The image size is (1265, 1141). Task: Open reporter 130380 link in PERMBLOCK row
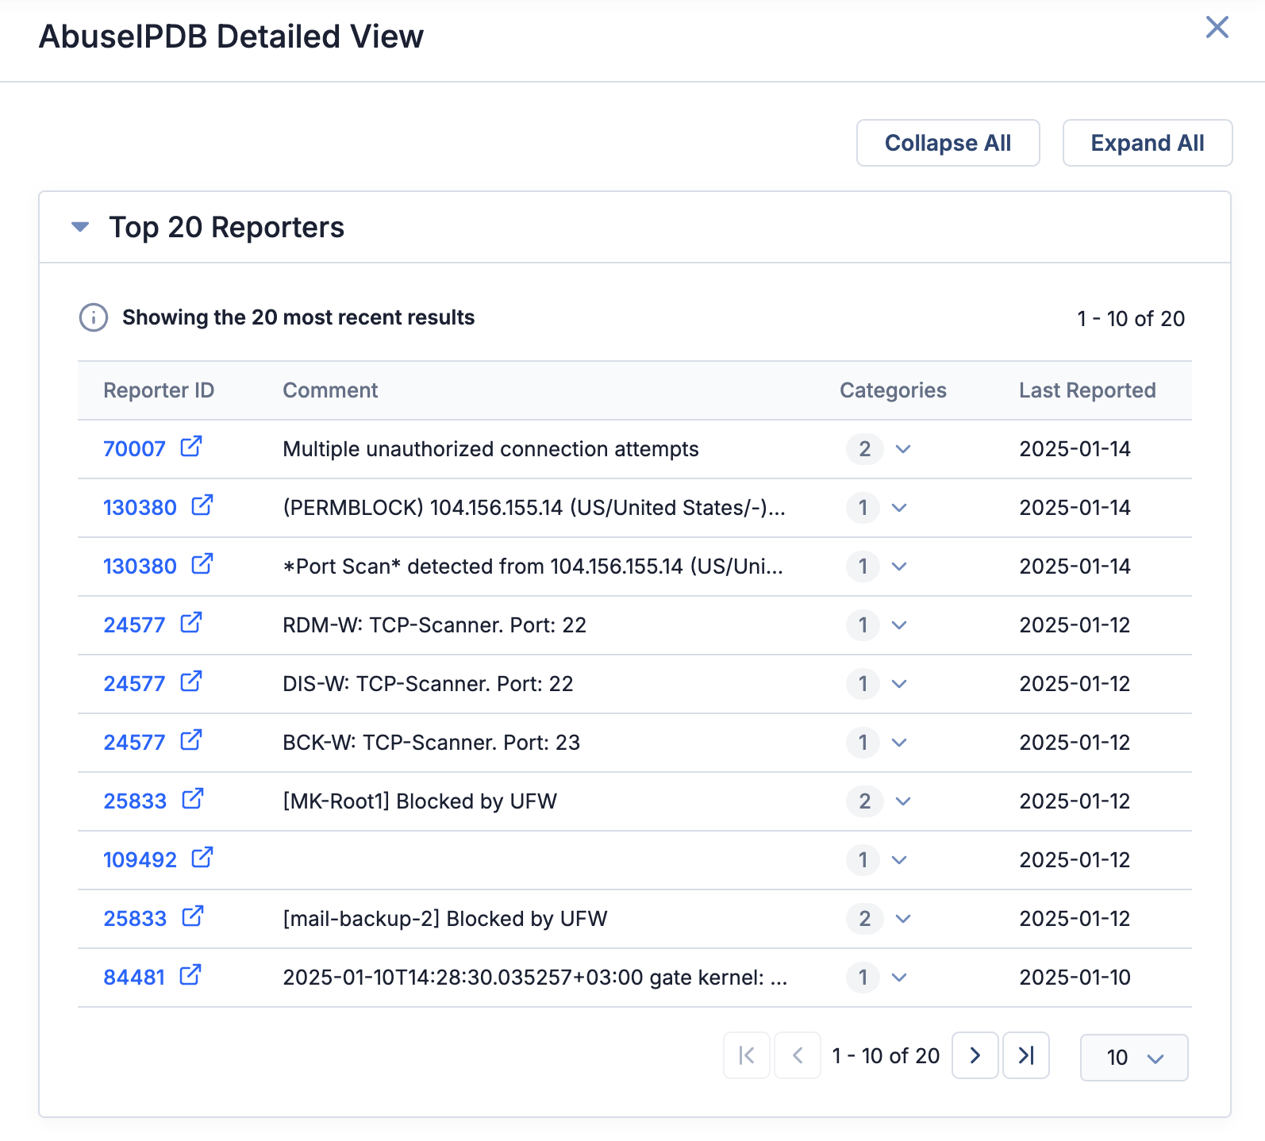pos(140,508)
